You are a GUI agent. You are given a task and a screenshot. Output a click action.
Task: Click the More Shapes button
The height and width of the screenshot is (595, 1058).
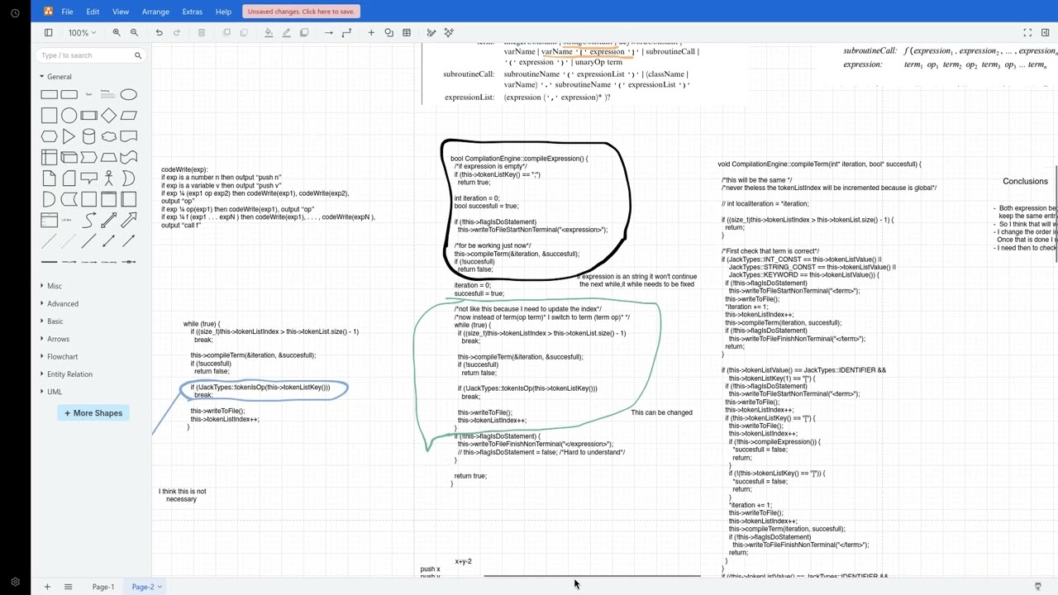coord(93,413)
